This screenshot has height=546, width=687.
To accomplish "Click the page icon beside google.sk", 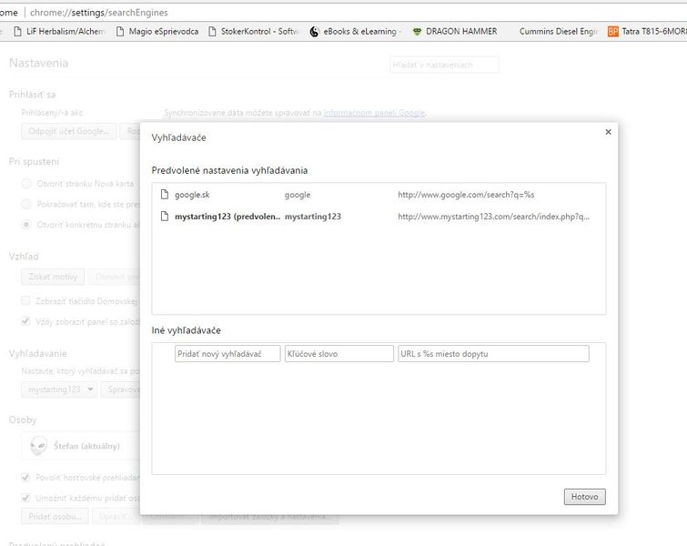I will pos(165,195).
